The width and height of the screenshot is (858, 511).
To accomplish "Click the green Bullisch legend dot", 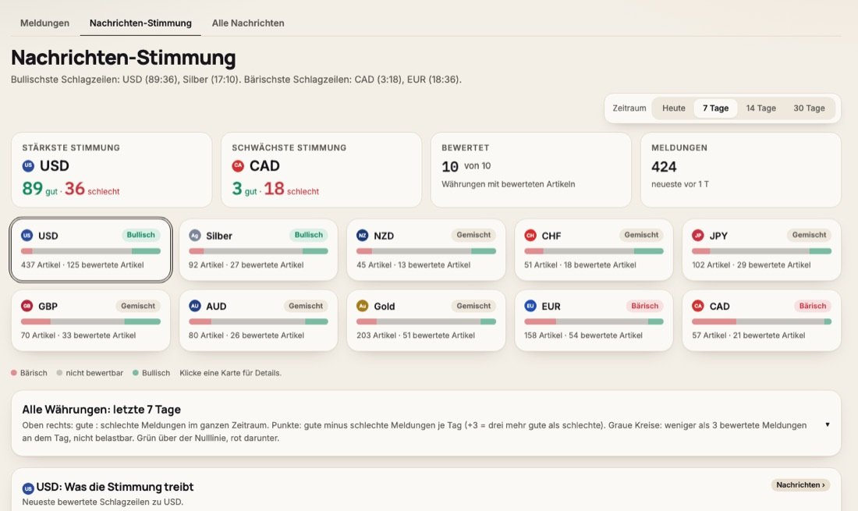I will pyautogui.click(x=135, y=373).
